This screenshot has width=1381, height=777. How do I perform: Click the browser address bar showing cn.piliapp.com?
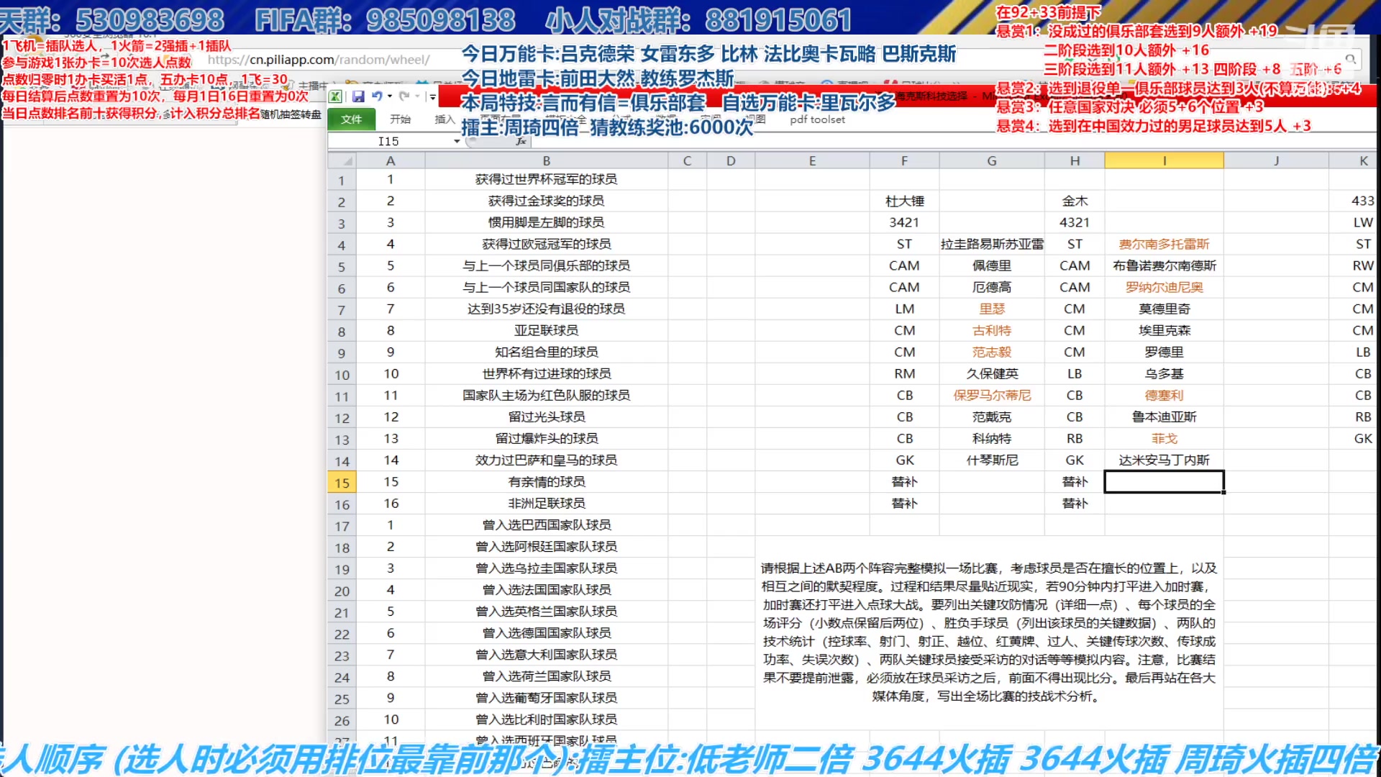tap(319, 60)
